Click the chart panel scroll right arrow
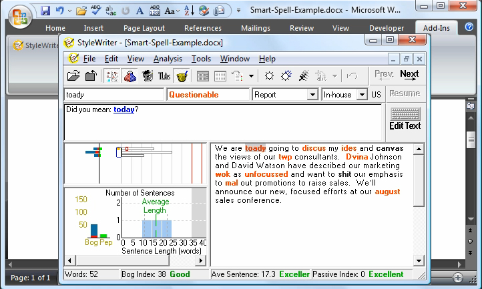Viewport: 482px width, 289px height. coord(201,261)
